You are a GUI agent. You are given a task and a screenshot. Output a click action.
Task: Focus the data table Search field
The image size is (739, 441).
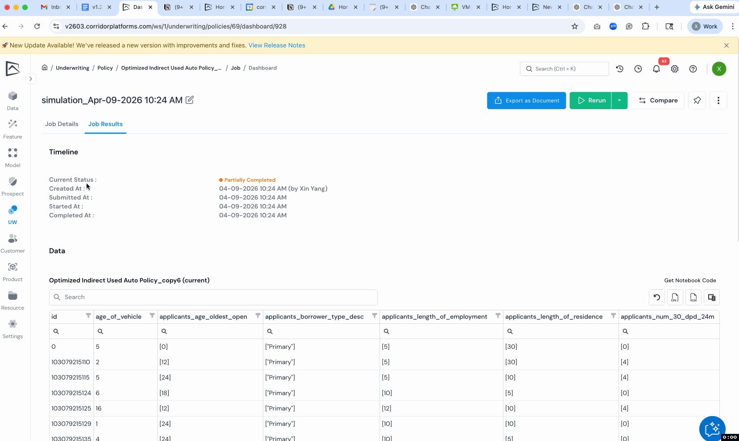pyautogui.click(x=213, y=297)
